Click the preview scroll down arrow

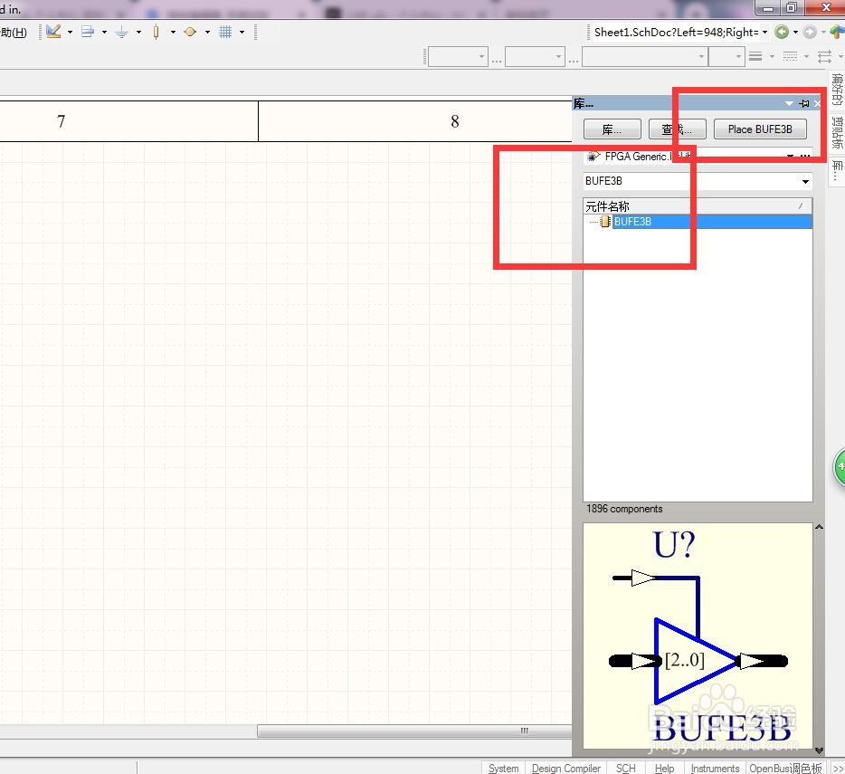pyautogui.click(x=819, y=750)
